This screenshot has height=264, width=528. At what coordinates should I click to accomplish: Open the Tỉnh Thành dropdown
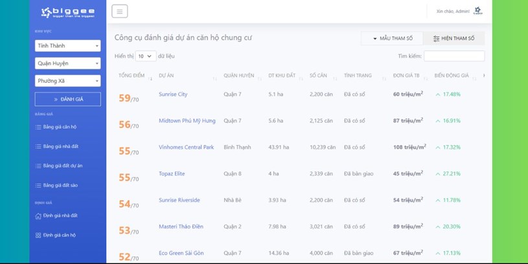(67, 46)
